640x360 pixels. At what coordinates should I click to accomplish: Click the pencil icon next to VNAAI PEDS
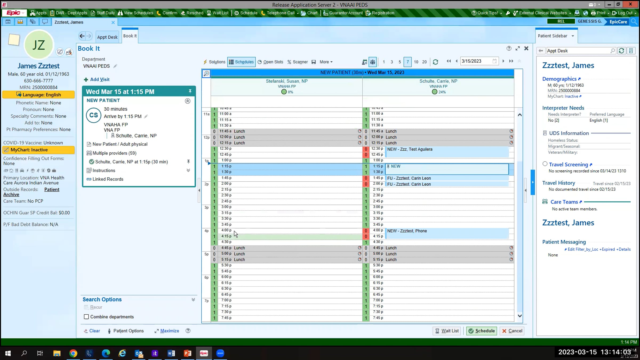[x=115, y=66]
